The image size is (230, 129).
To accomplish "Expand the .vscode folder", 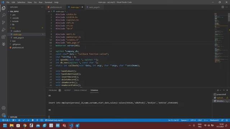I will click(x=15, y=18).
